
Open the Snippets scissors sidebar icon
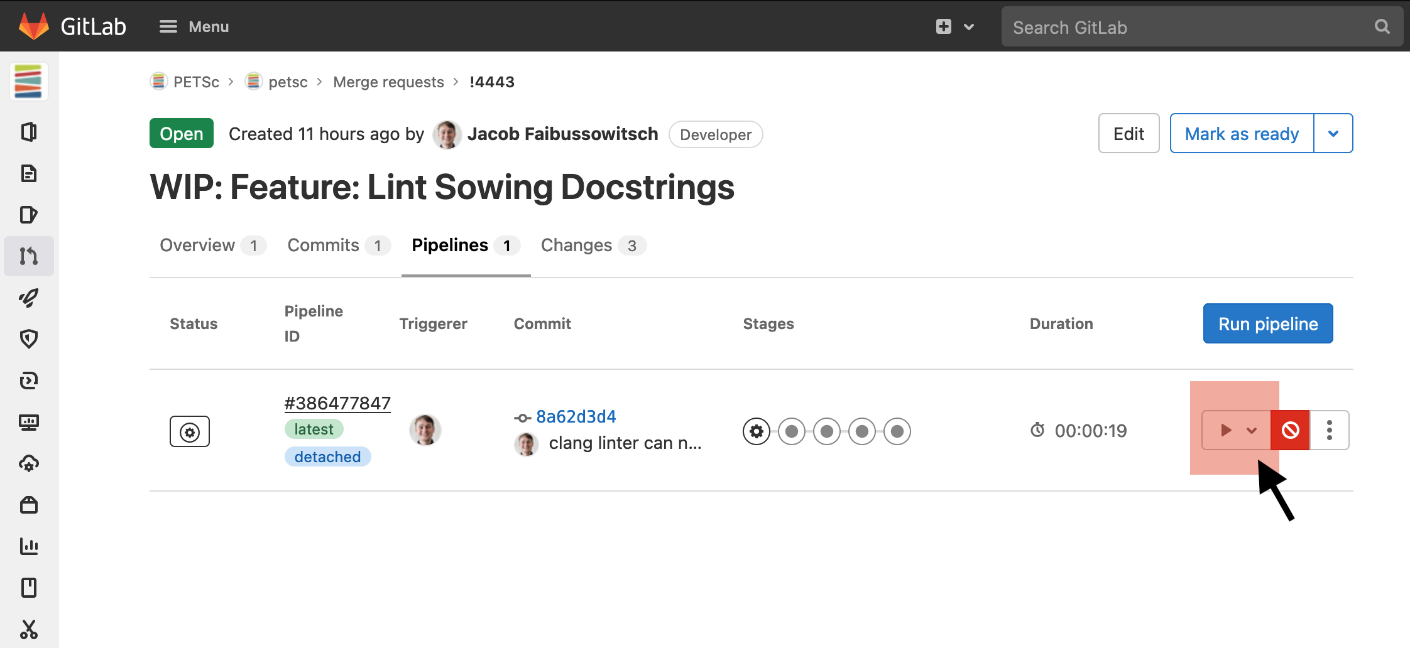pyautogui.click(x=29, y=629)
